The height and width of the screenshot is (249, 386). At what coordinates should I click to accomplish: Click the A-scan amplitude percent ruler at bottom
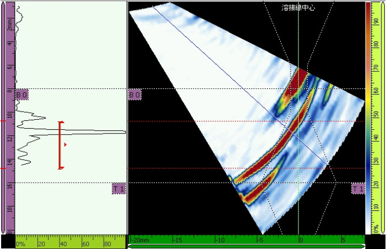pyautogui.click(x=70, y=243)
